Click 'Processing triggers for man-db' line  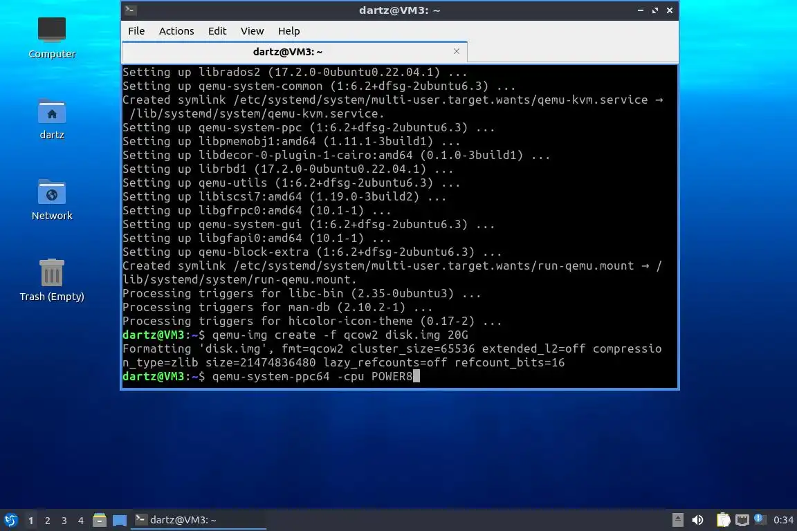coord(277,308)
